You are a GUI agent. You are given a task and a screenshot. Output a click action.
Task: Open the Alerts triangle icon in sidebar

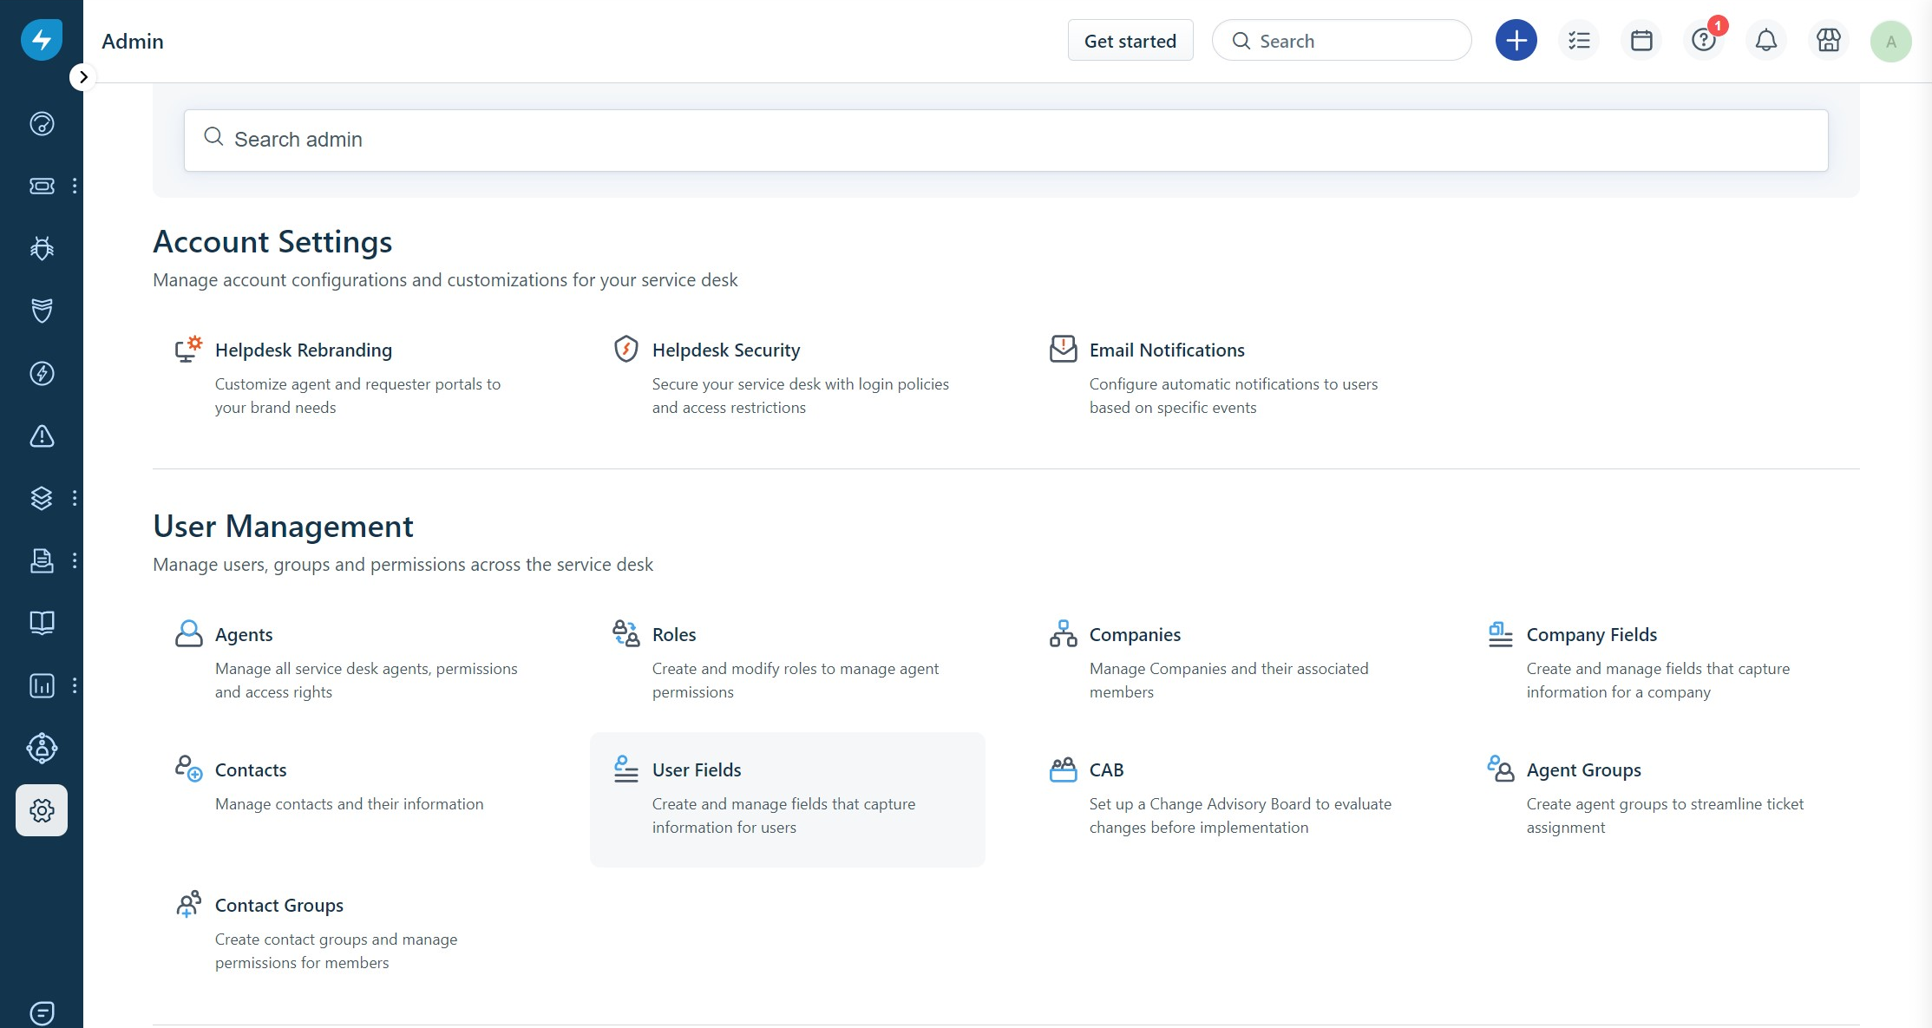click(x=42, y=435)
